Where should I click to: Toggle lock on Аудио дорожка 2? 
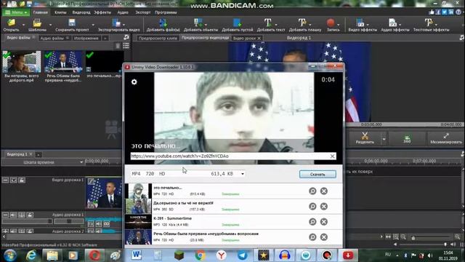[x=30, y=231]
